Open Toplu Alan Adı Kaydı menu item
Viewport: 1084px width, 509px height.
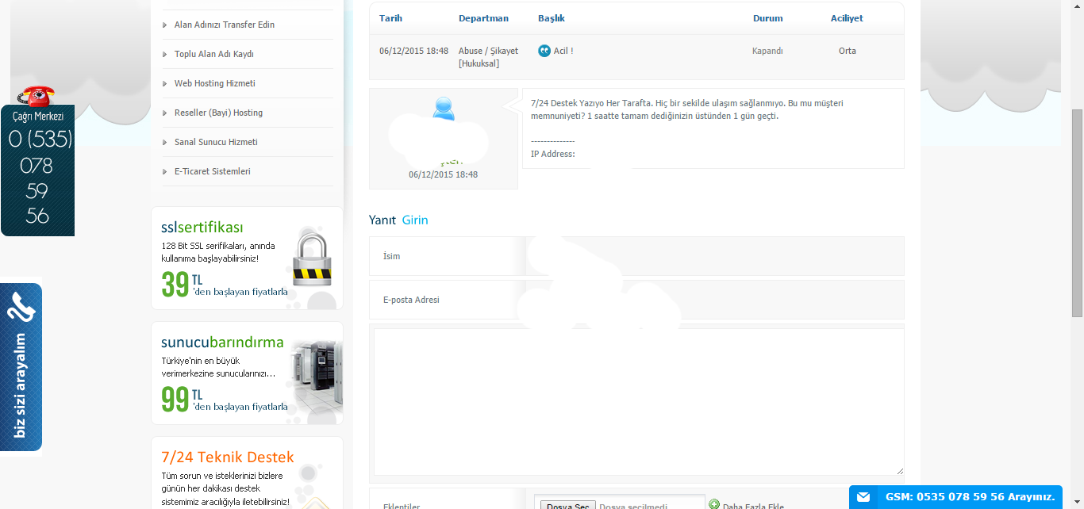[x=213, y=54]
